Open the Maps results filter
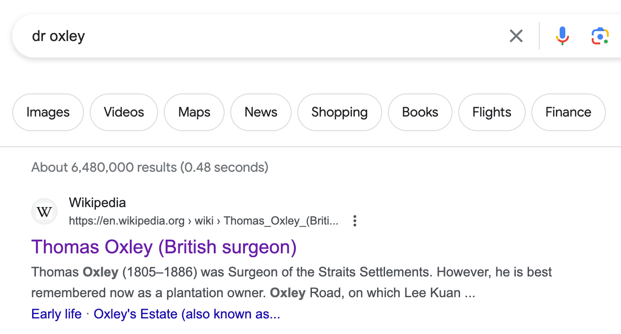The image size is (621, 334). point(194,112)
